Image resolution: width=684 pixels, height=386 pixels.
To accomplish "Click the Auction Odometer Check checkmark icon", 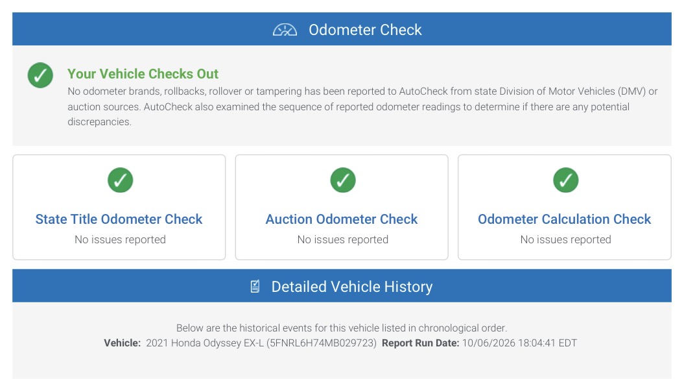I will click(x=343, y=180).
